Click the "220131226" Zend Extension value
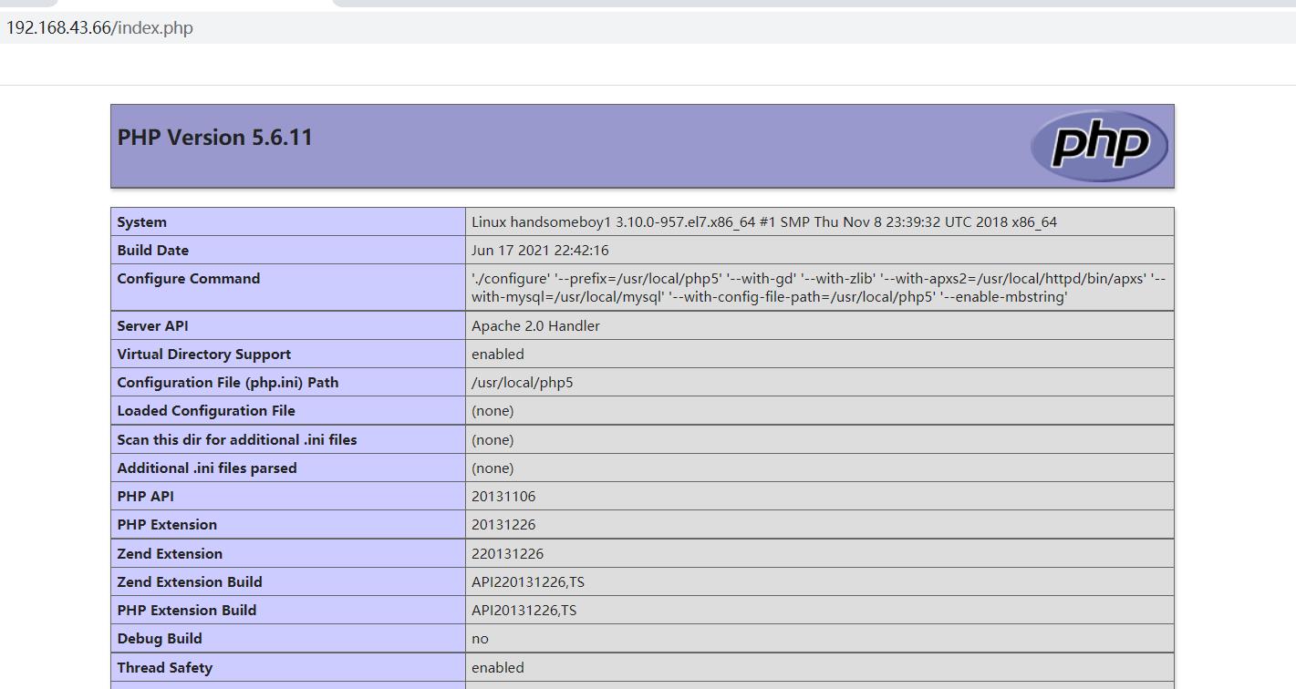Viewport: 1296px width, 689px height. click(508, 554)
